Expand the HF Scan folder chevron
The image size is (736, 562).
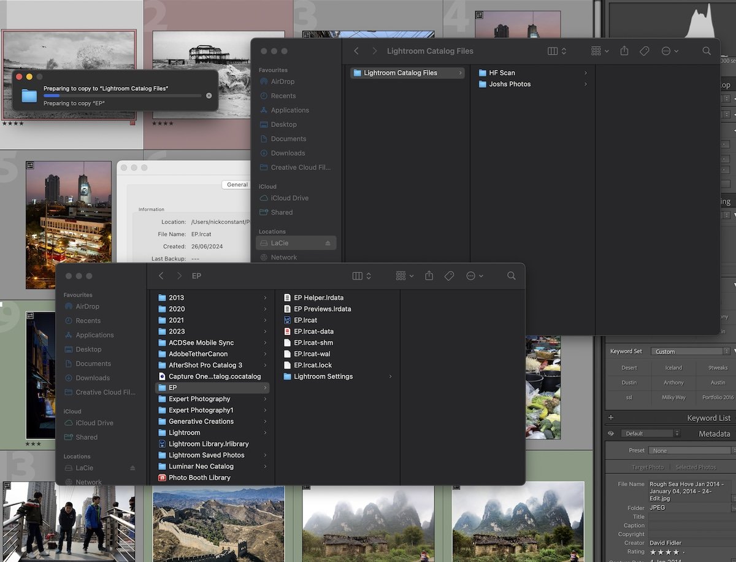click(x=584, y=72)
